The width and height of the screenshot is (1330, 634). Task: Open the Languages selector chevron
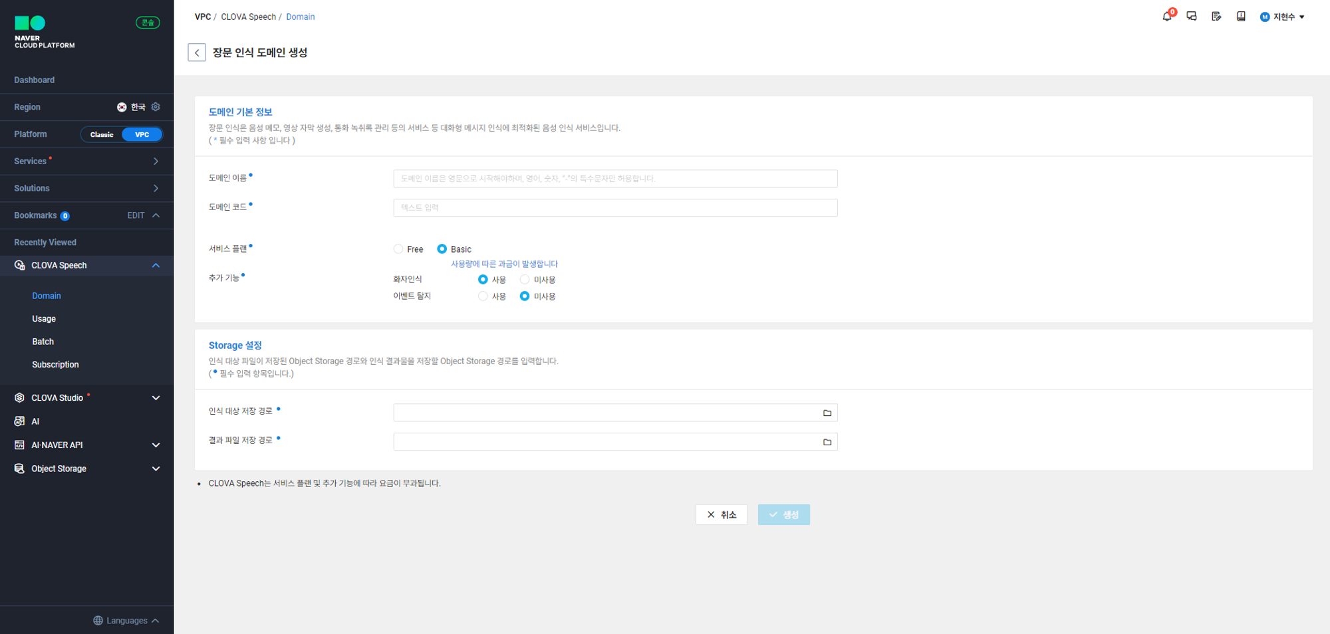[155, 621]
